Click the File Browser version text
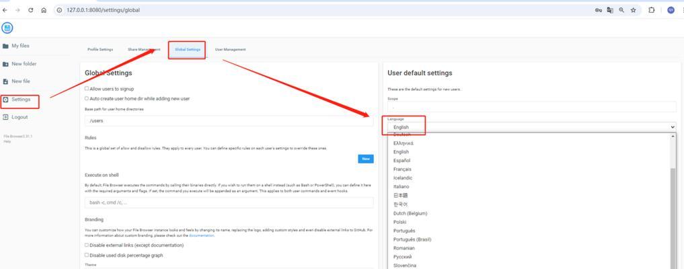The image size is (684, 269). coord(18,137)
